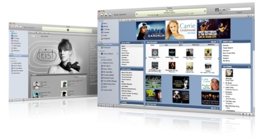This screenshot has width=263, height=140.
Task: Open EARDRUM album banner
Action: 151,30
